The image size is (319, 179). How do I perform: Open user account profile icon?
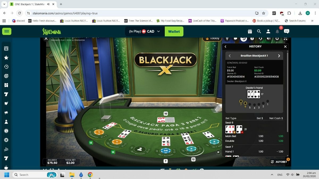click(268, 31)
